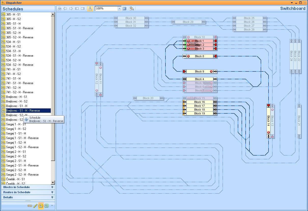Click the Schedules list scroll-up arrow
308x211 pixels.
click(53, 14)
